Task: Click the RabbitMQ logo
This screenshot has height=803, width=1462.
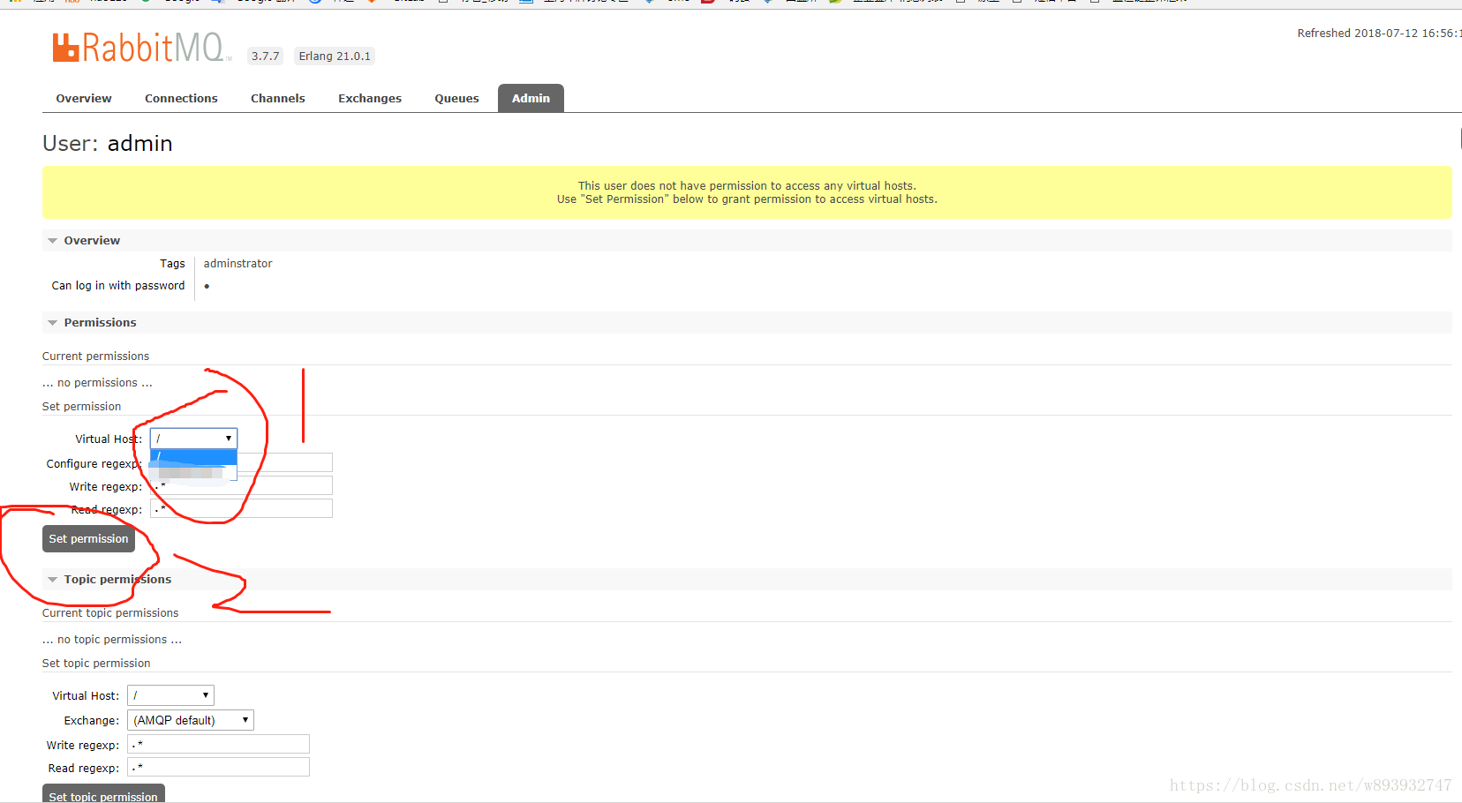Action: click(x=141, y=48)
